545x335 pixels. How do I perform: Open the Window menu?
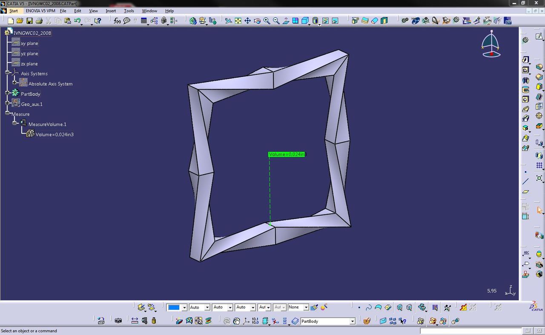149,11
